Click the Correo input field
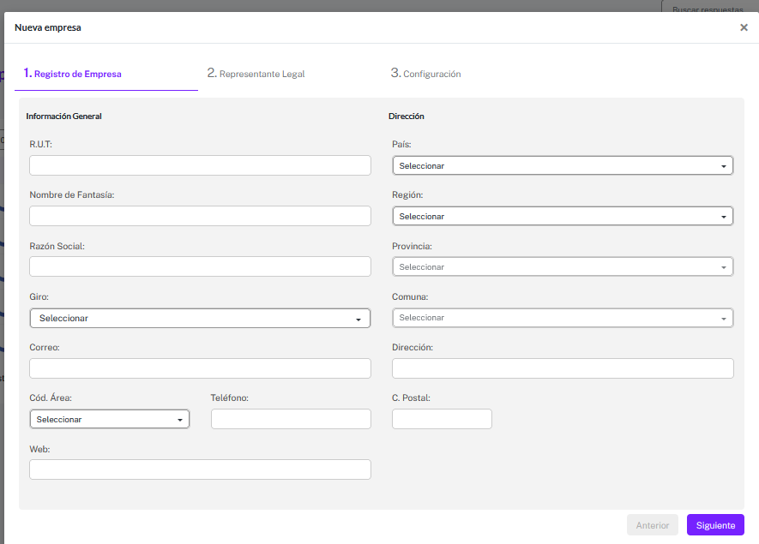 (200, 368)
